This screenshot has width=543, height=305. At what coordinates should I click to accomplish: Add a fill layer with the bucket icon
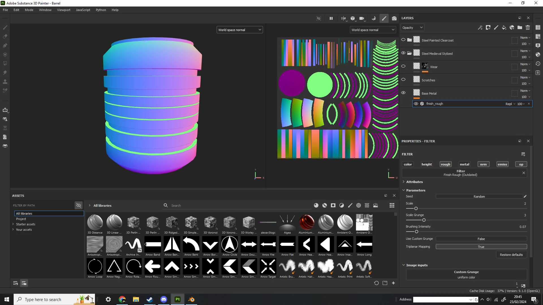[x=504, y=27]
